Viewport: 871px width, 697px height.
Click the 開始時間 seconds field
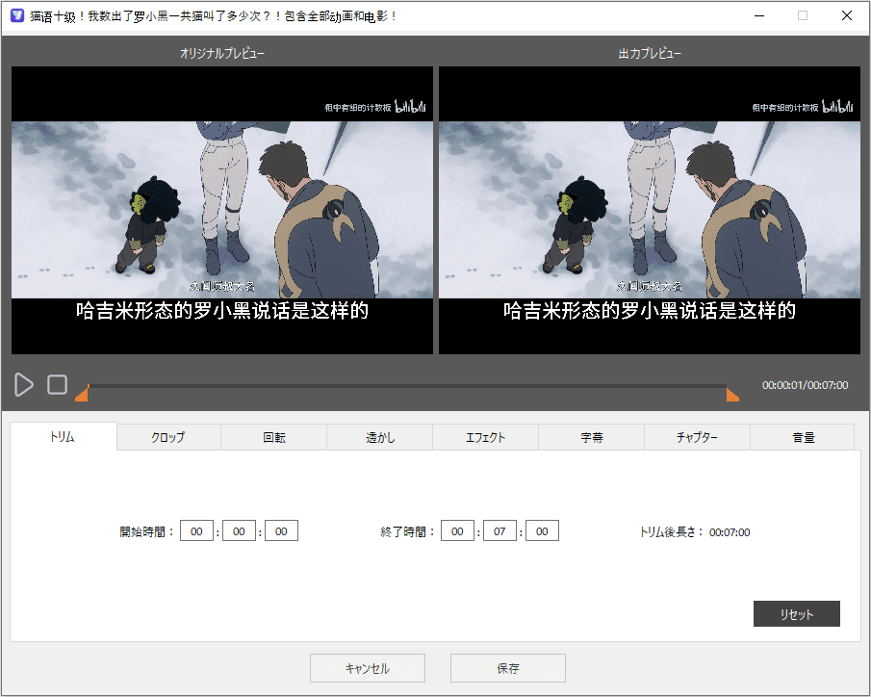coord(281,530)
